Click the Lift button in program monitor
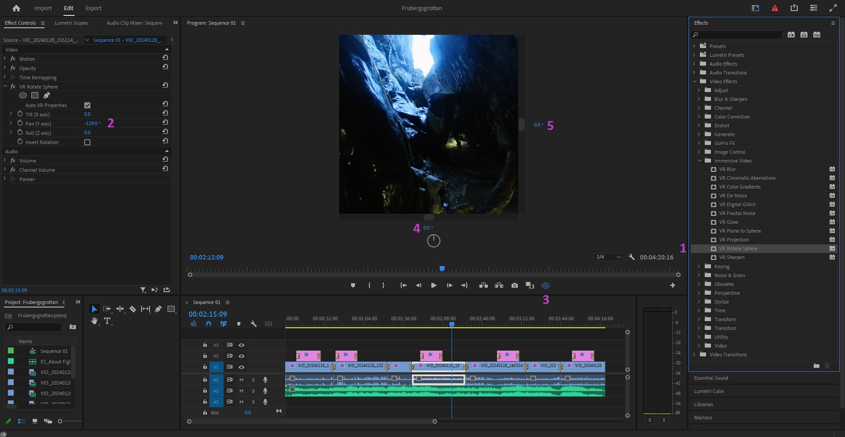845x437 pixels. click(x=483, y=285)
